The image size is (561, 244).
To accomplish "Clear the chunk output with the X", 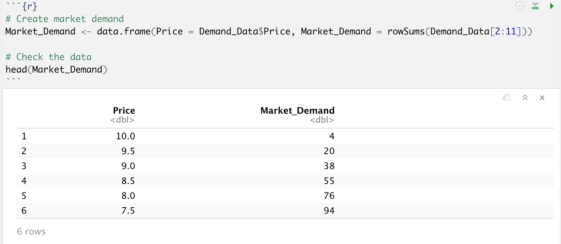I will 542,97.
